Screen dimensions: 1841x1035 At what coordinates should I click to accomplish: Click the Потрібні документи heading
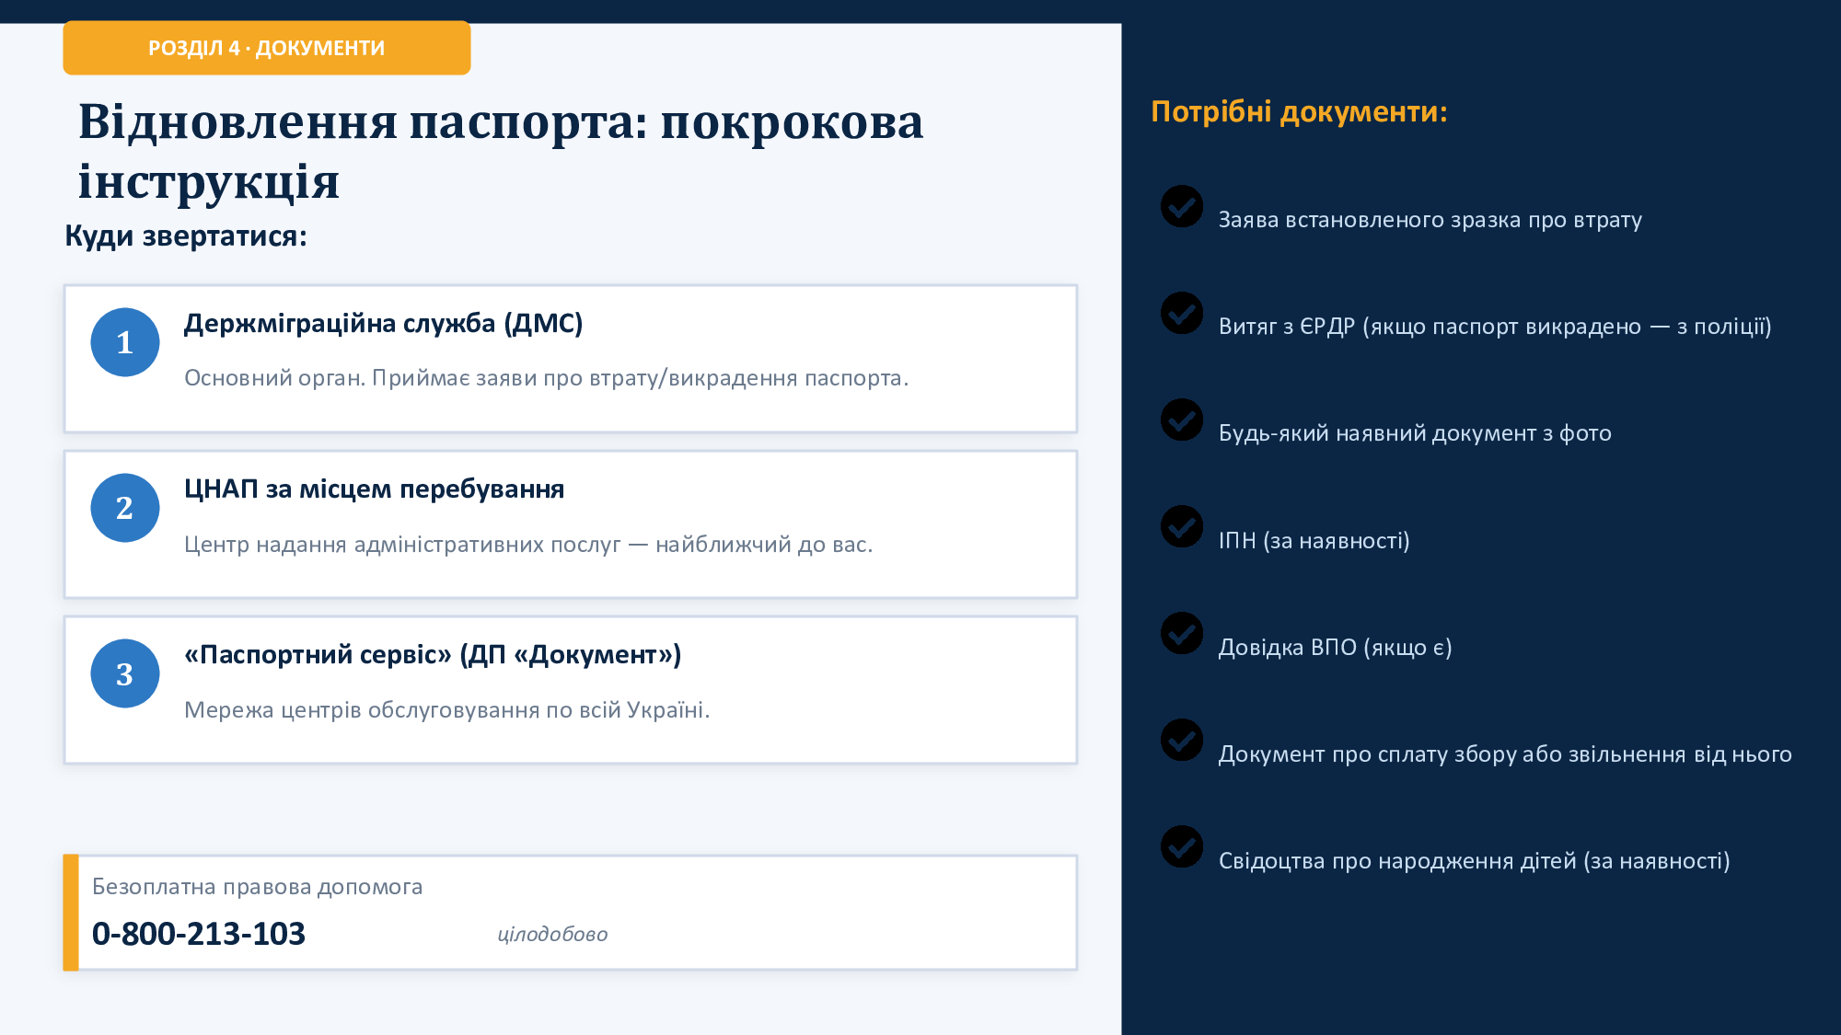(1299, 112)
